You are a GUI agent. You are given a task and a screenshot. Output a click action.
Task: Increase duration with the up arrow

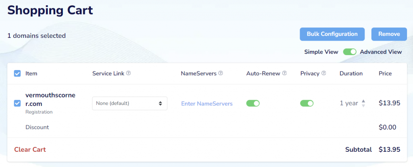[x=363, y=101]
